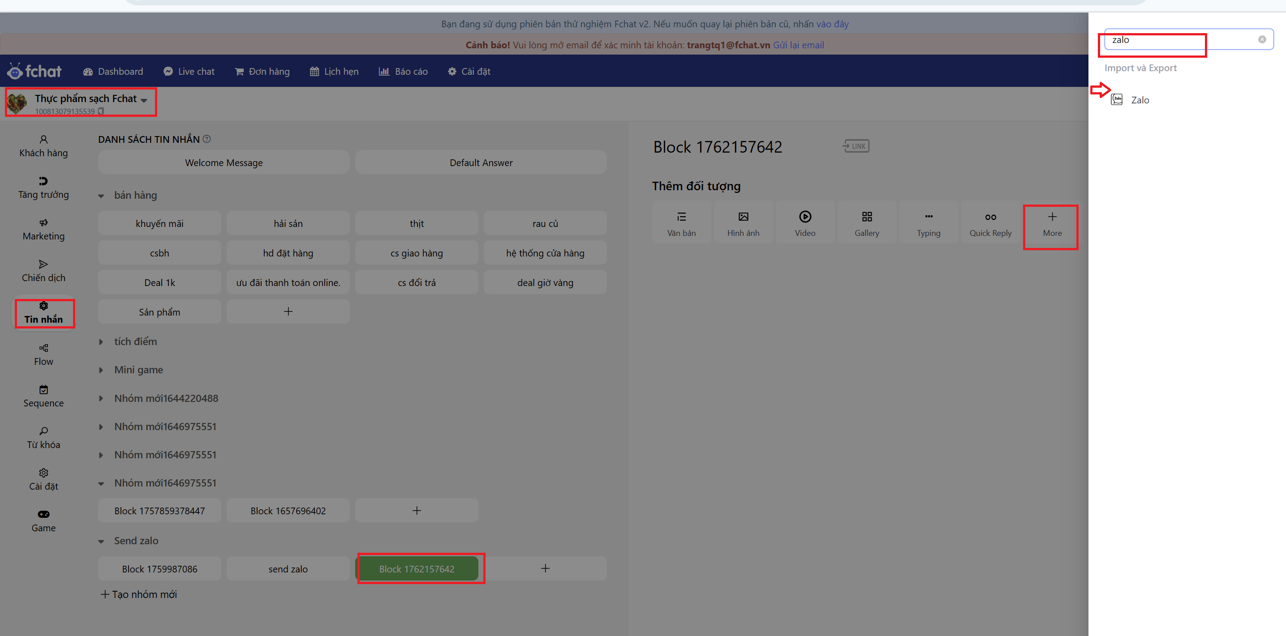
Task: Add a Quick Reply object
Action: 989,223
